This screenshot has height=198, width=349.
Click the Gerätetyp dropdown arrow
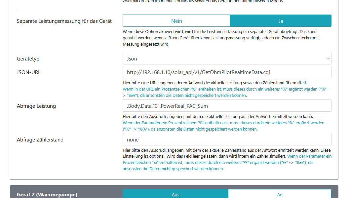click(x=328, y=58)
